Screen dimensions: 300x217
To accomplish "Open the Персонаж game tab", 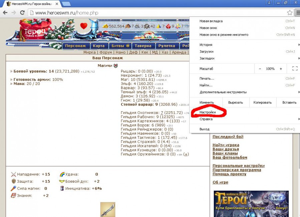I will point(75,46).
